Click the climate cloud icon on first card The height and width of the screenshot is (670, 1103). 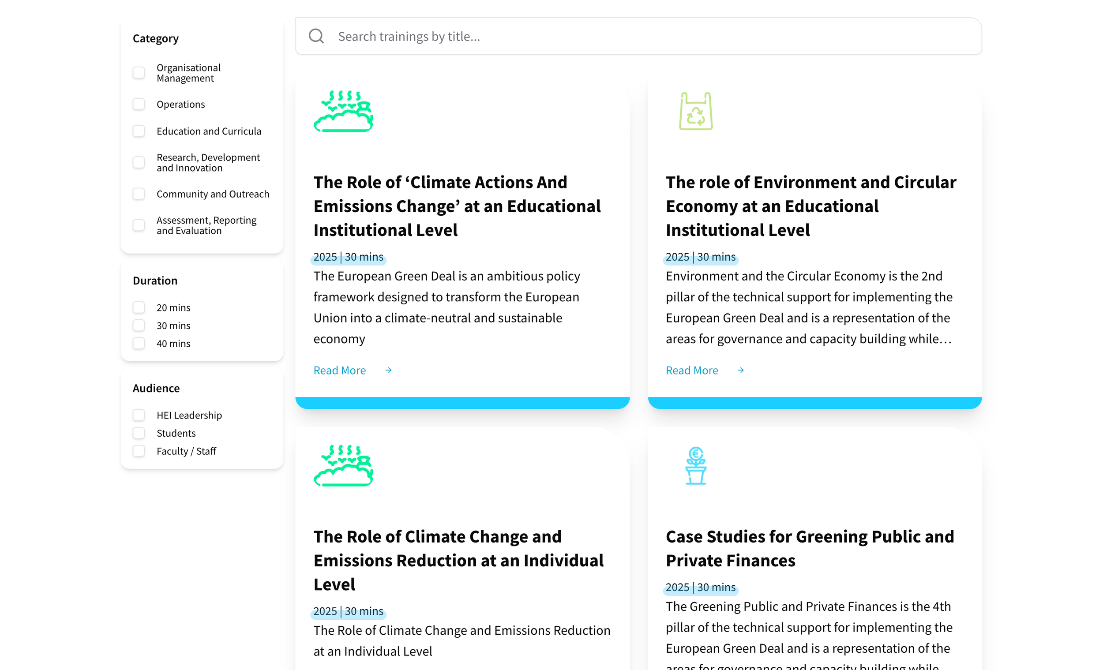point(343,112)
